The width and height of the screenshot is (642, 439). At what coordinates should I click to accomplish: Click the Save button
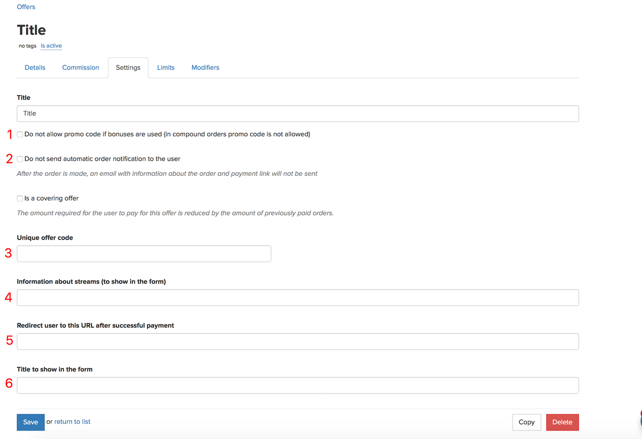(30, 422)
